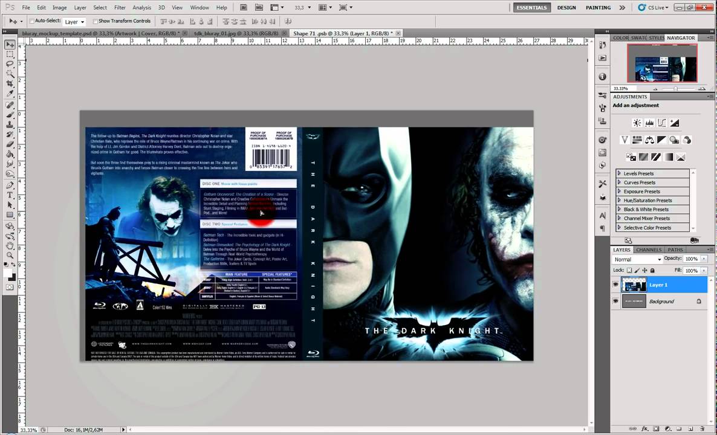The image size is (717, 435).
Task: Add a Curves adjustment
Action: click(661, 123)
